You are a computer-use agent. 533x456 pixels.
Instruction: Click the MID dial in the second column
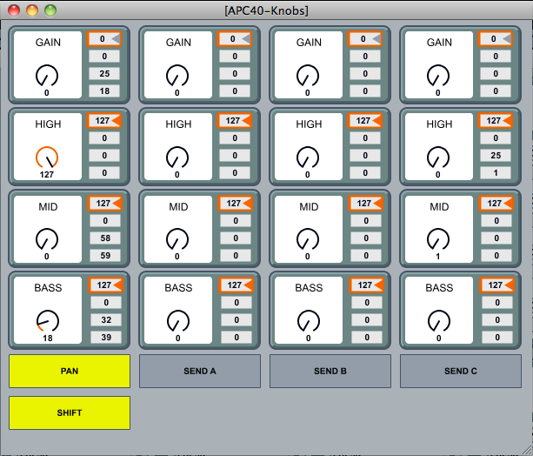tap(177, 239)
